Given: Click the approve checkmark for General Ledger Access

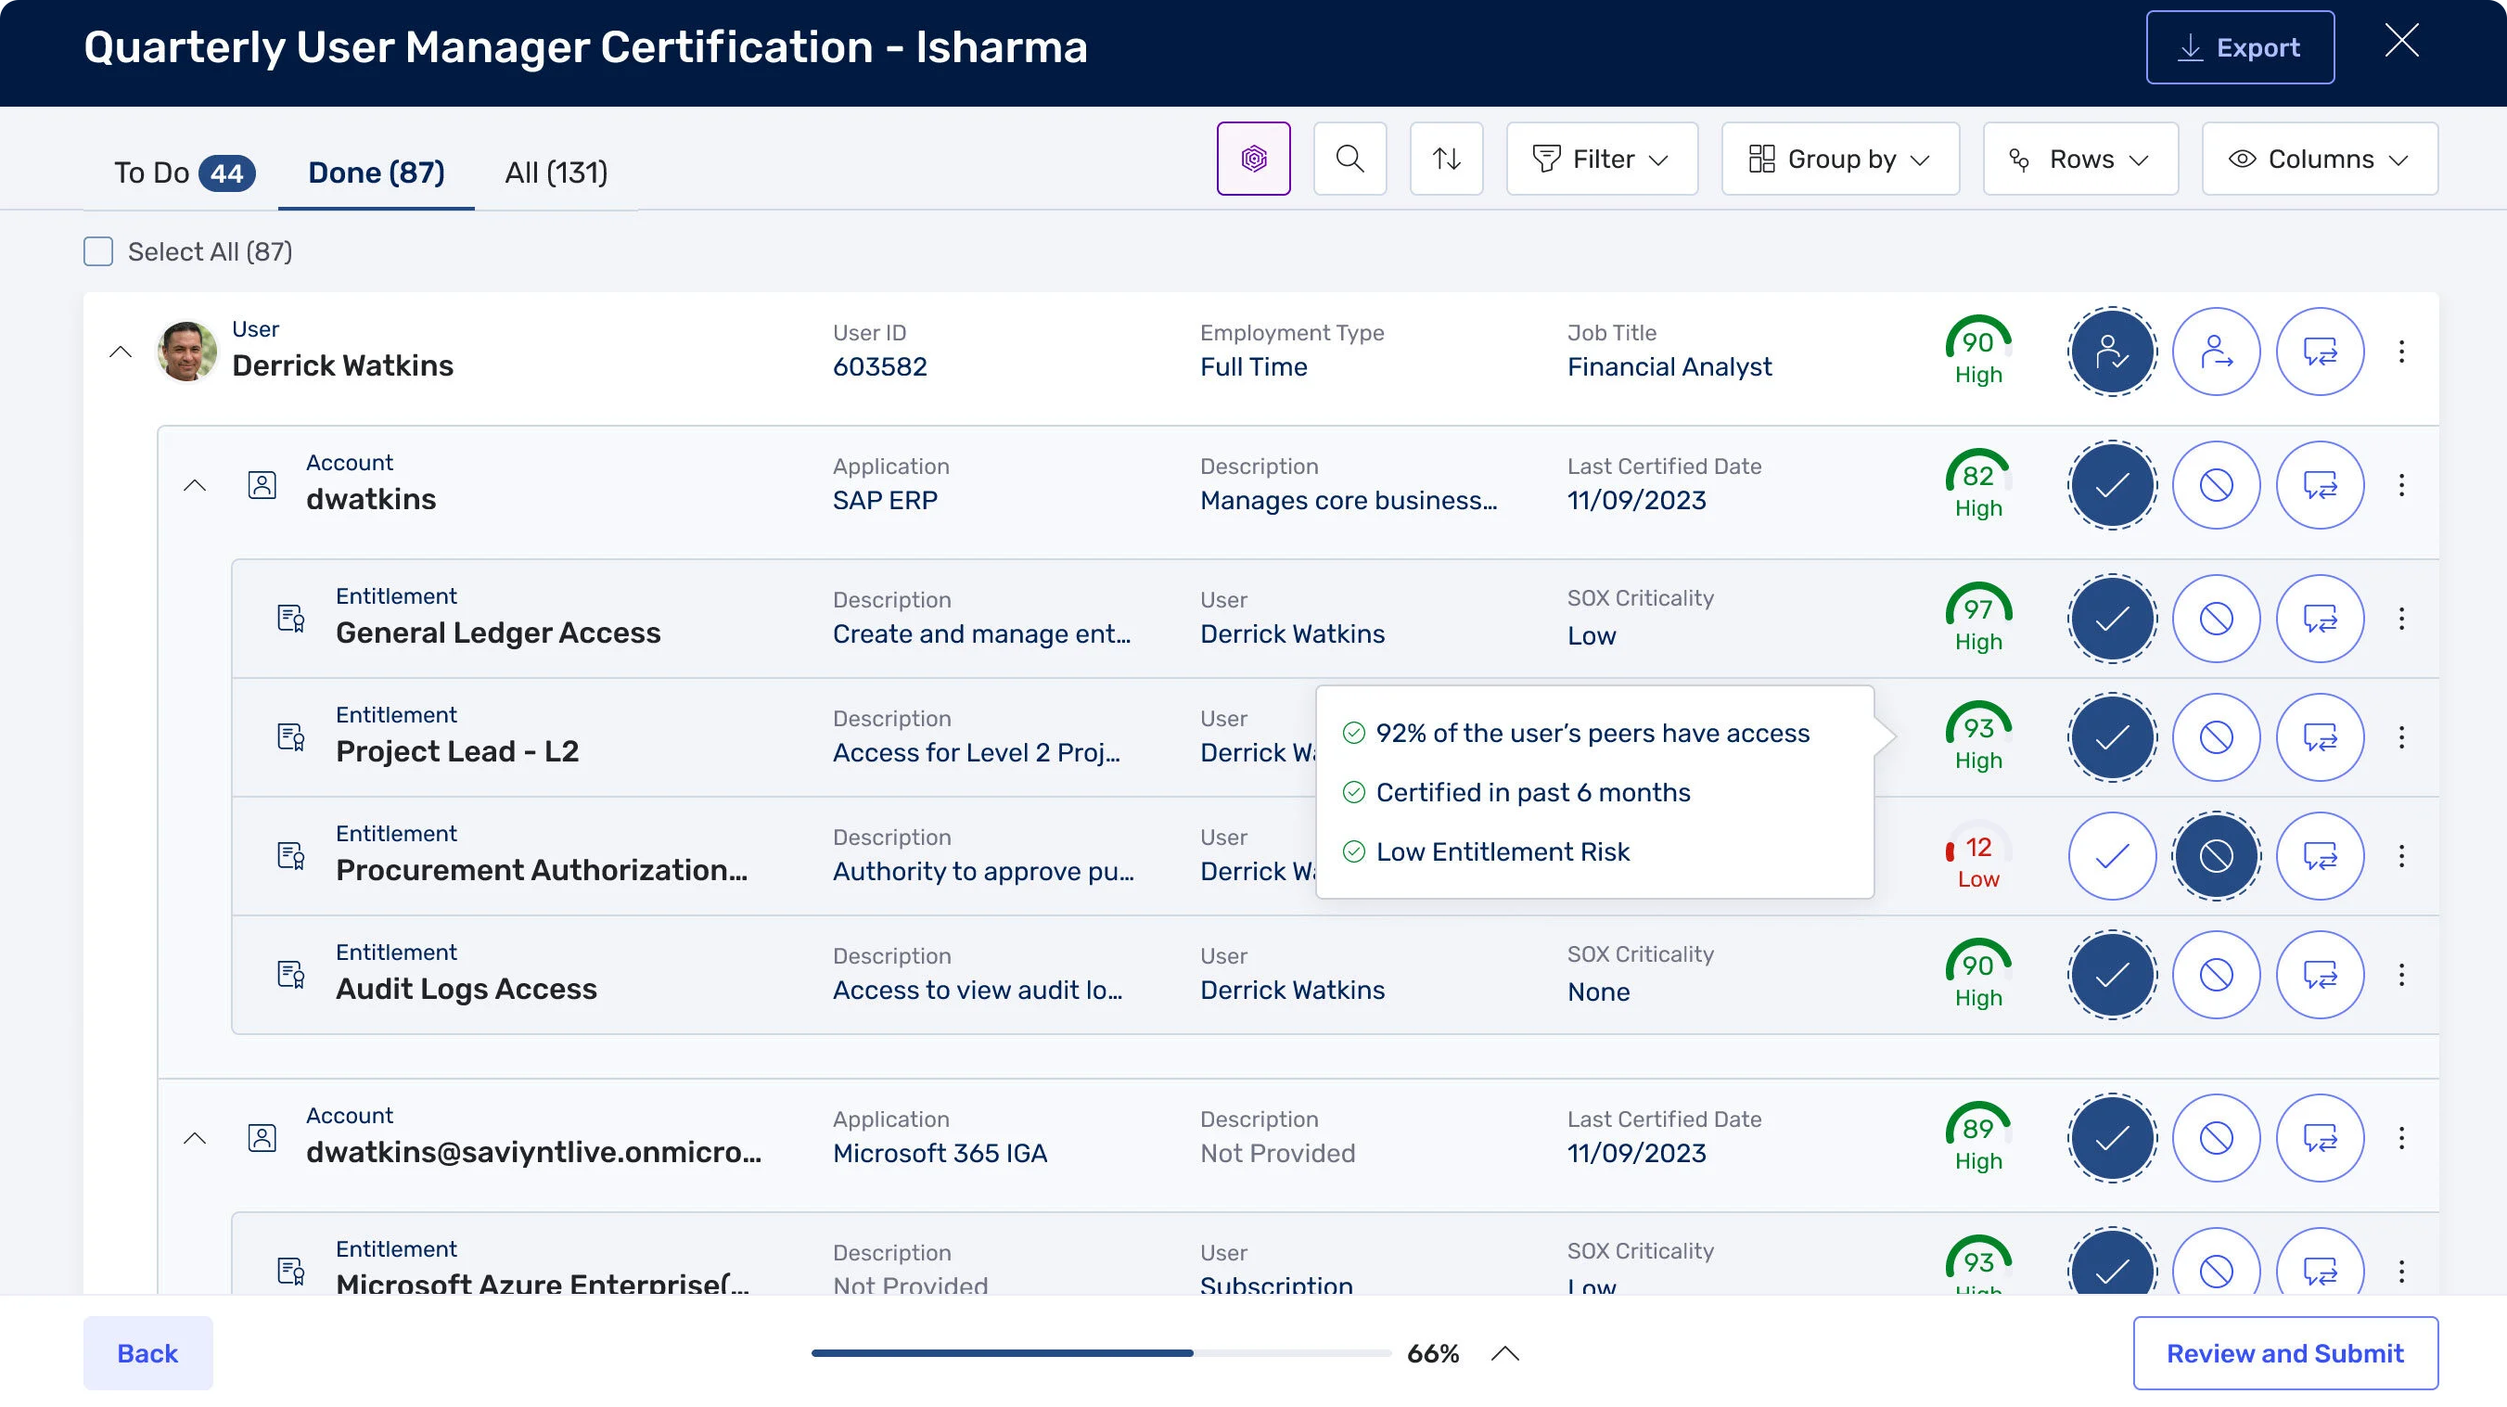Looking at the screenshot, I should point(2113,619).
